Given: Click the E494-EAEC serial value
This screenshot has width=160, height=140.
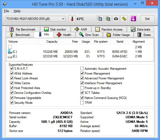Looking at the screenshot, I should tap(120, 56).
